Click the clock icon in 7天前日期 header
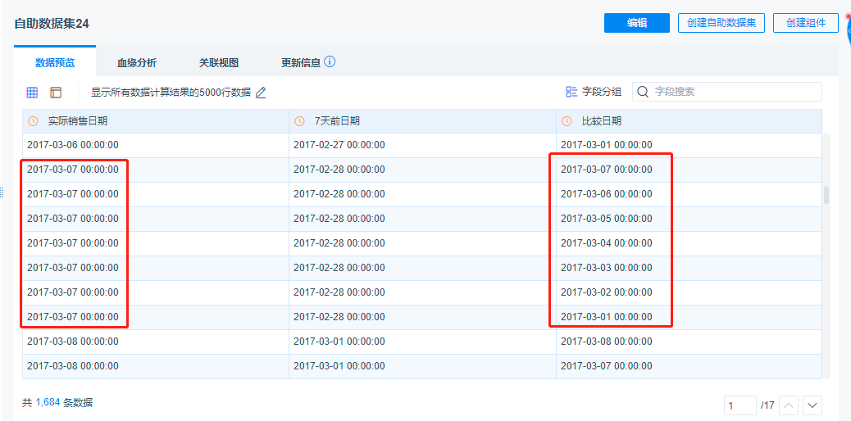851x421 pixels. coord(300,121)
